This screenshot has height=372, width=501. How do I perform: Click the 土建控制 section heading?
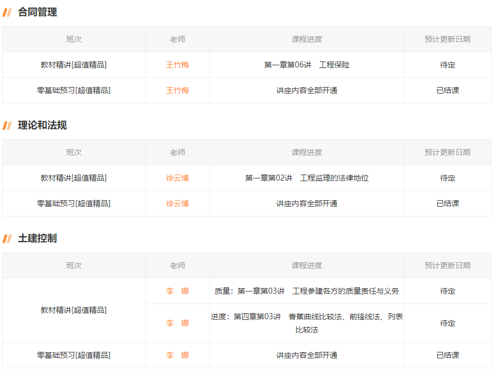38,238
